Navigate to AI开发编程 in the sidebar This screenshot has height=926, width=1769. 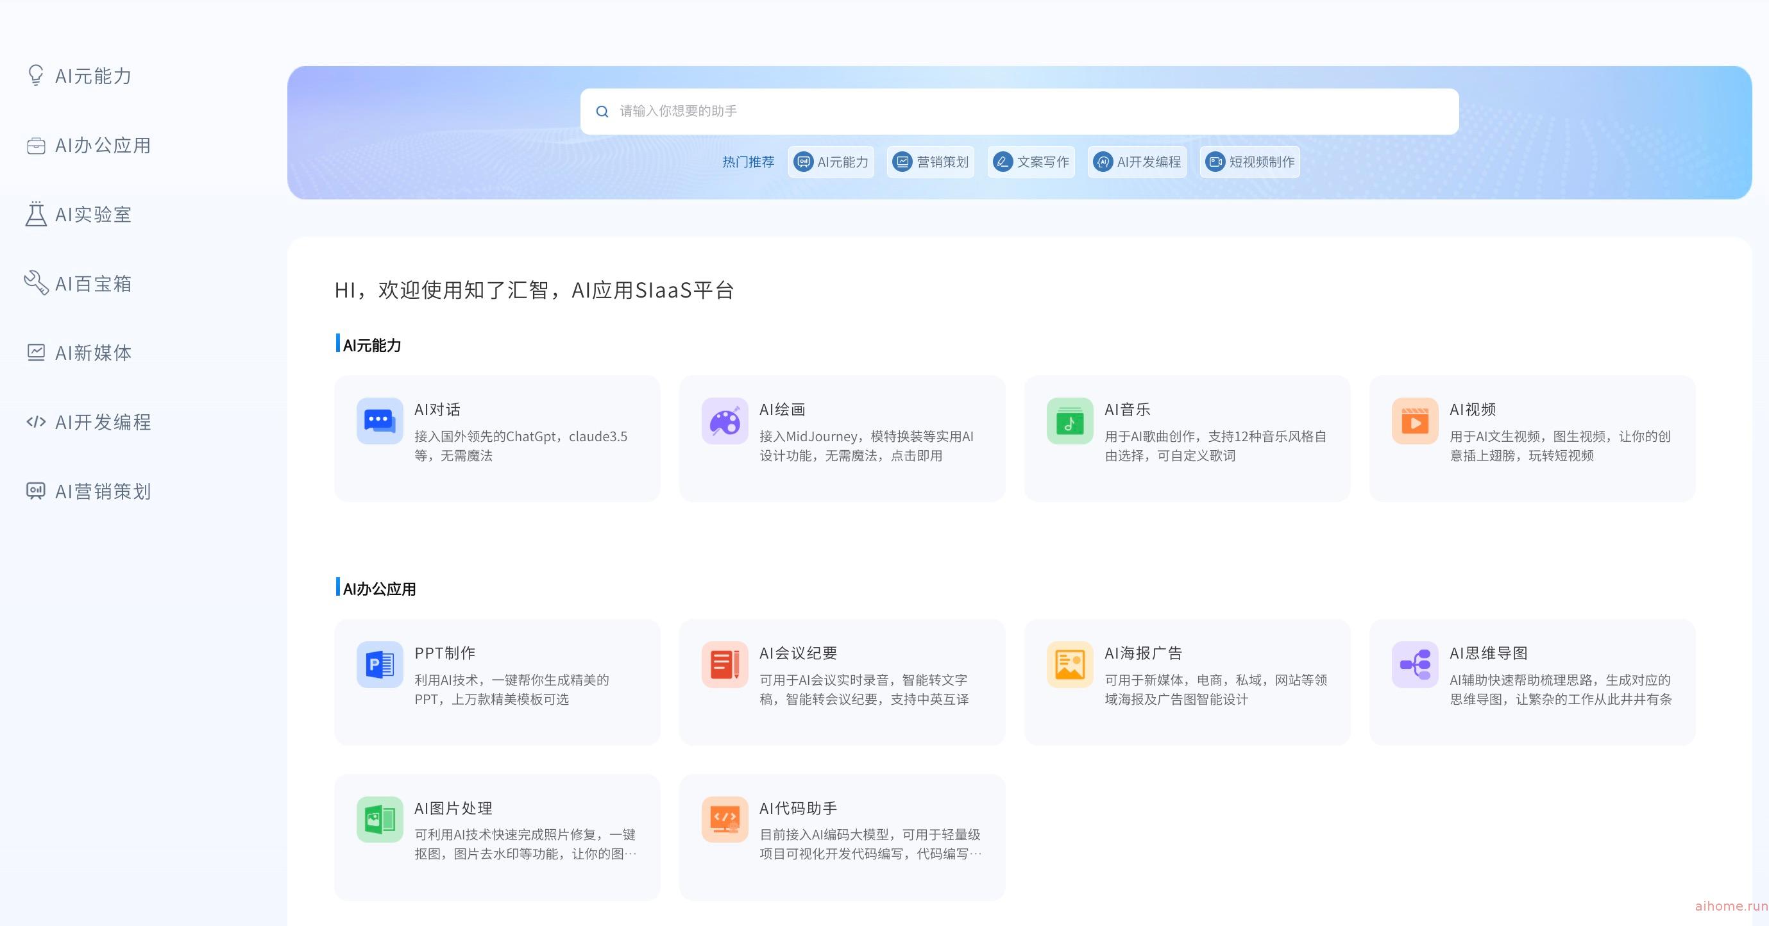tap(103, 422)
